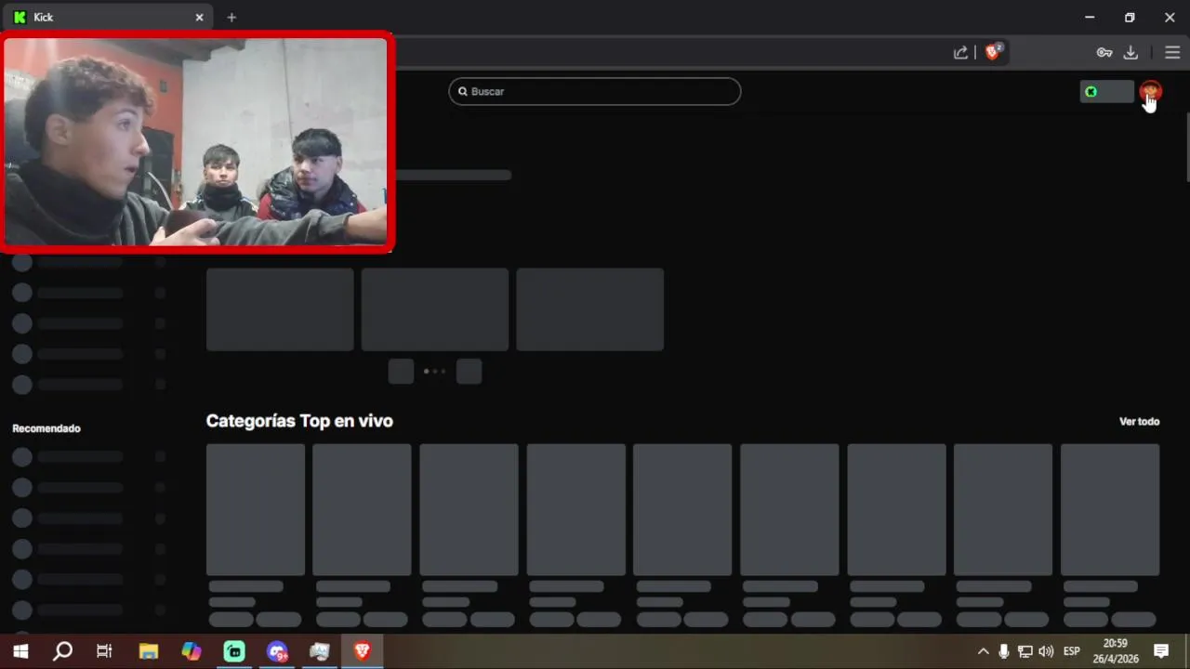
Task: Open the profile avatar menu on Kick
Action: click(1151, 91)
